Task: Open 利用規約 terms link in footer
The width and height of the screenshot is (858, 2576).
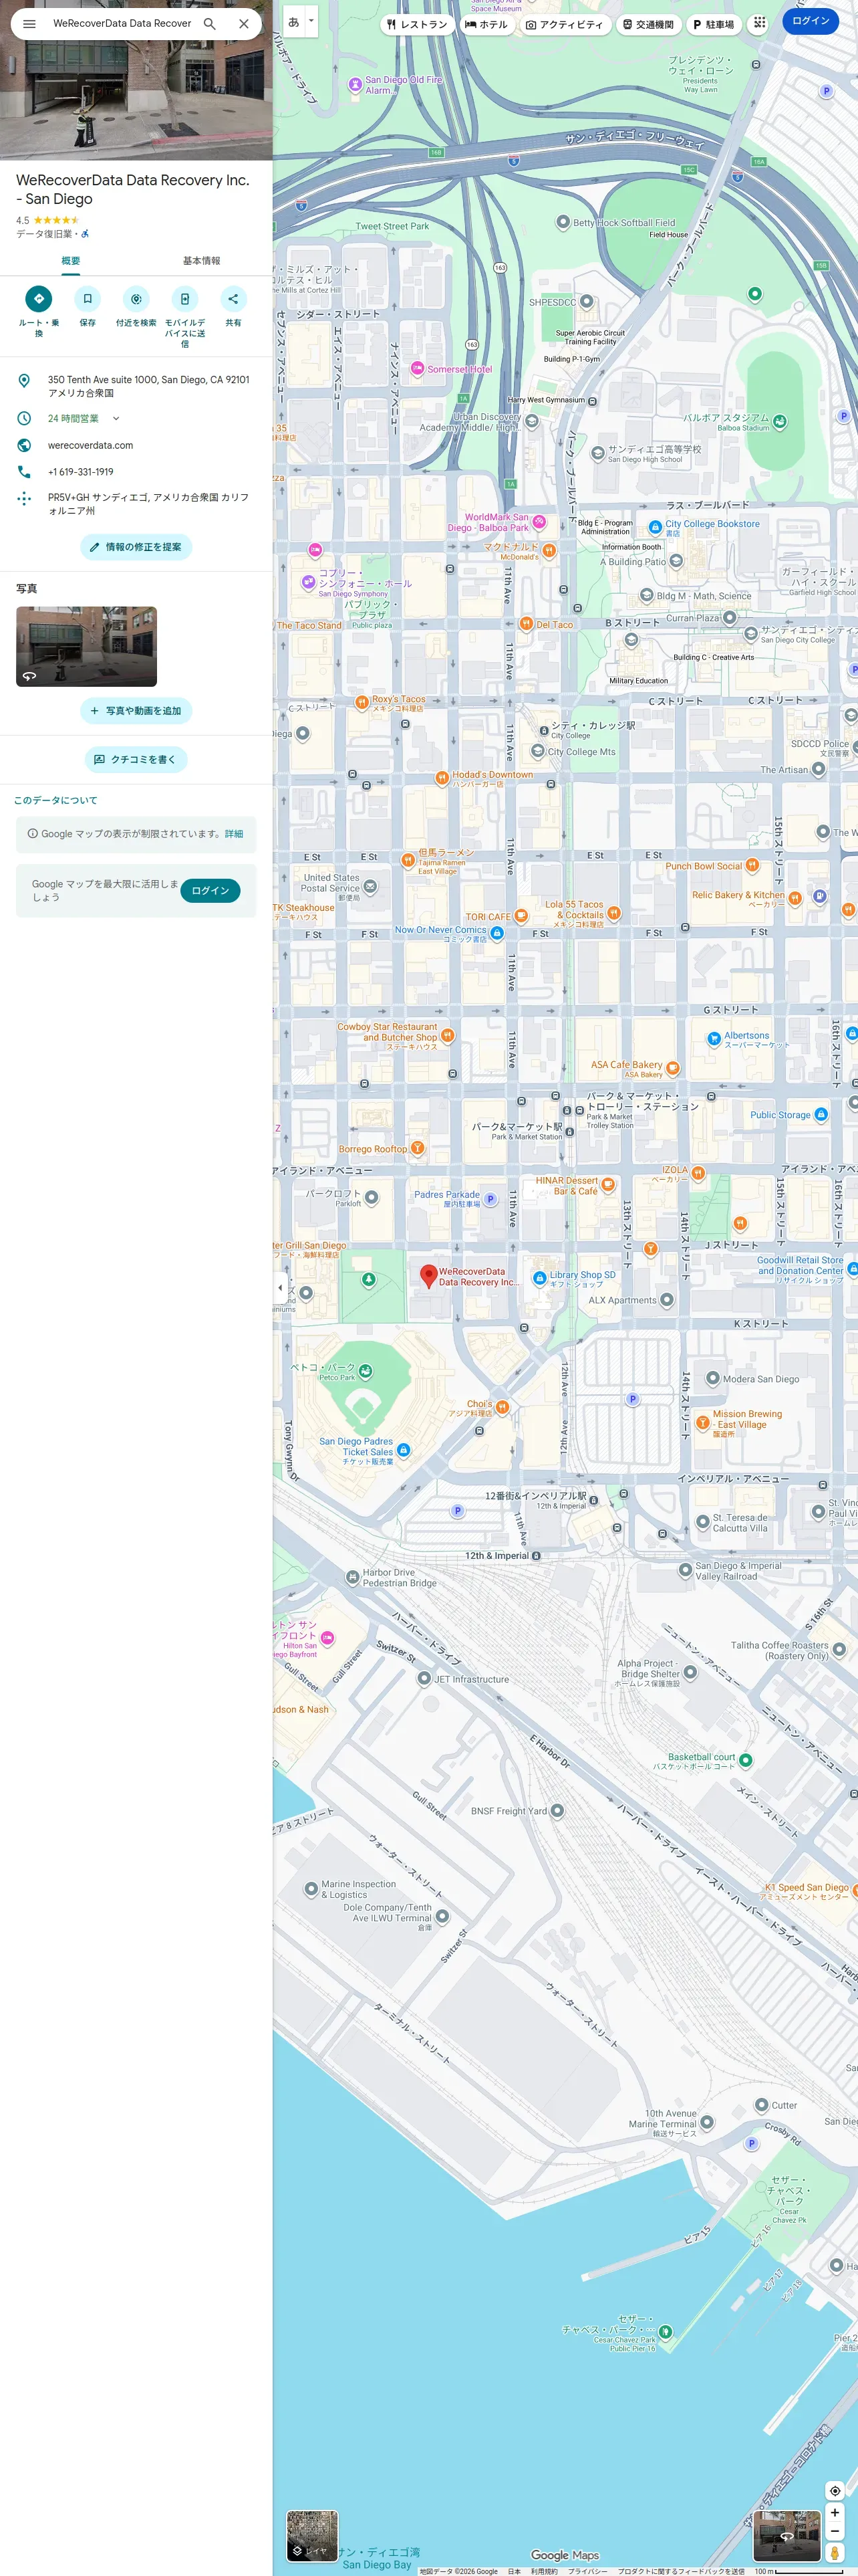Action: tap(545, 2570)
